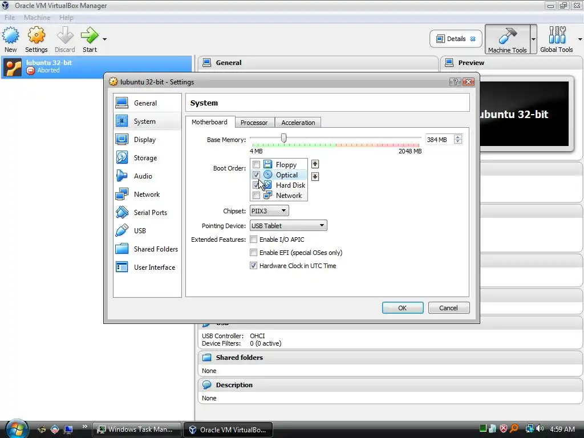Switch to the Motherboard tab
584x438 pixels.
[209, 122]
